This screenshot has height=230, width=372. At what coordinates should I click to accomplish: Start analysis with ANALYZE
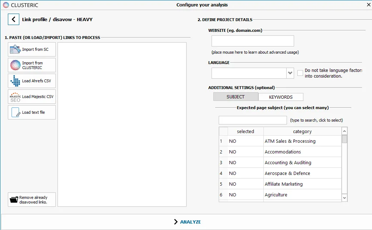pyautogui.click(x=187, y=222)
